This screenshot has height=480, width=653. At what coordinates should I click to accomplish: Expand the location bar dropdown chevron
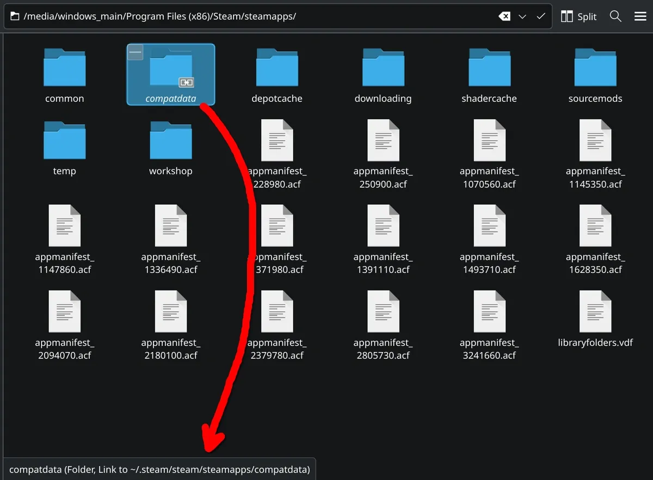coord(522,16)
